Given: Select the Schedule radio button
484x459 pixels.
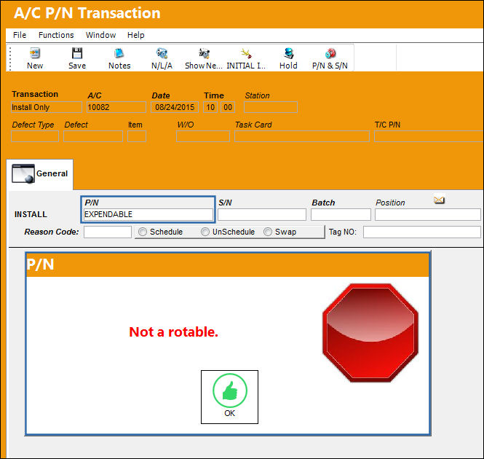Looking at the screenshot, I should (143, 232).
